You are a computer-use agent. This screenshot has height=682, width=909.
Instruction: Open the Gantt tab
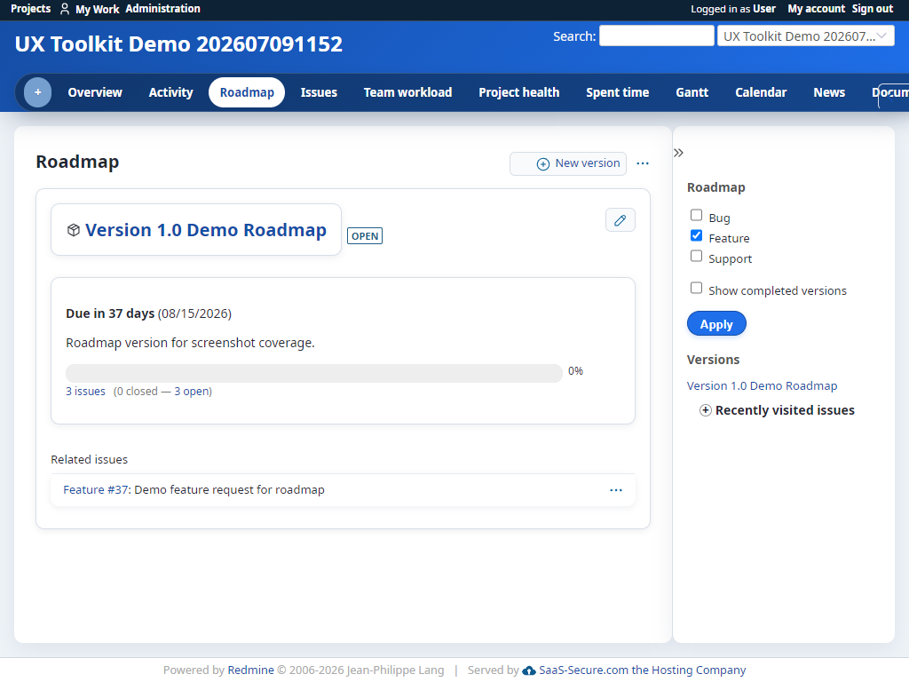[692, 92]
